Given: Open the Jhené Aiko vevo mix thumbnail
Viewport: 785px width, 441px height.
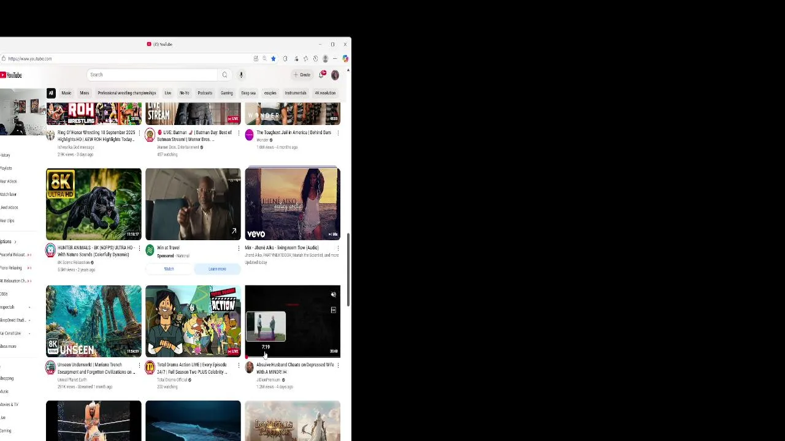Looking at the screenshot, I should 293,204.
